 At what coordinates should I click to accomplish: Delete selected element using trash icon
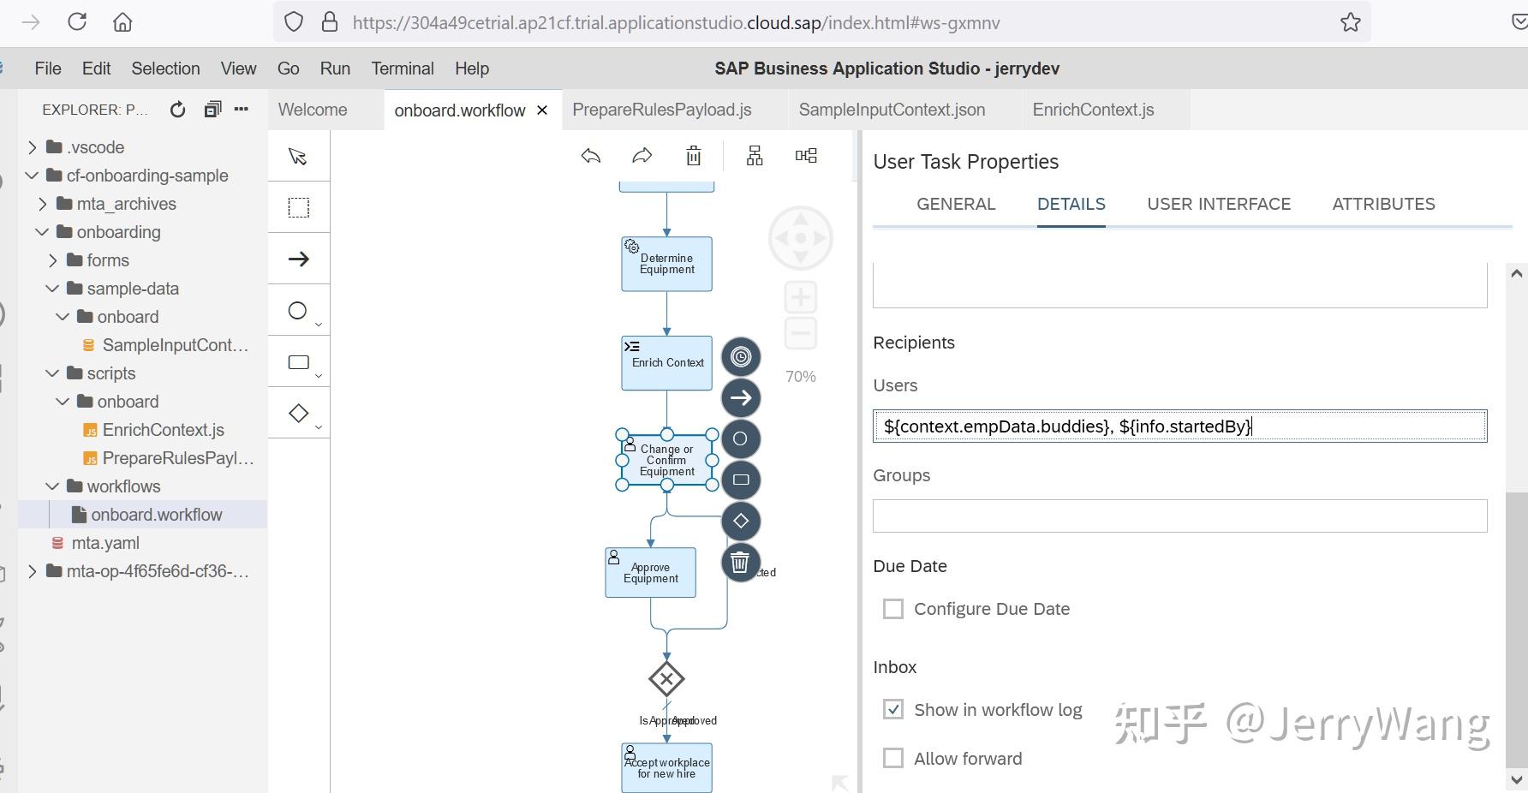click(693, 155)
